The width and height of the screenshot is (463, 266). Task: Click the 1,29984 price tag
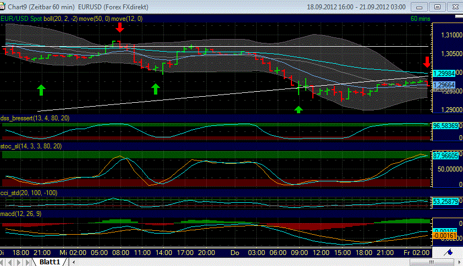point(444,73)
